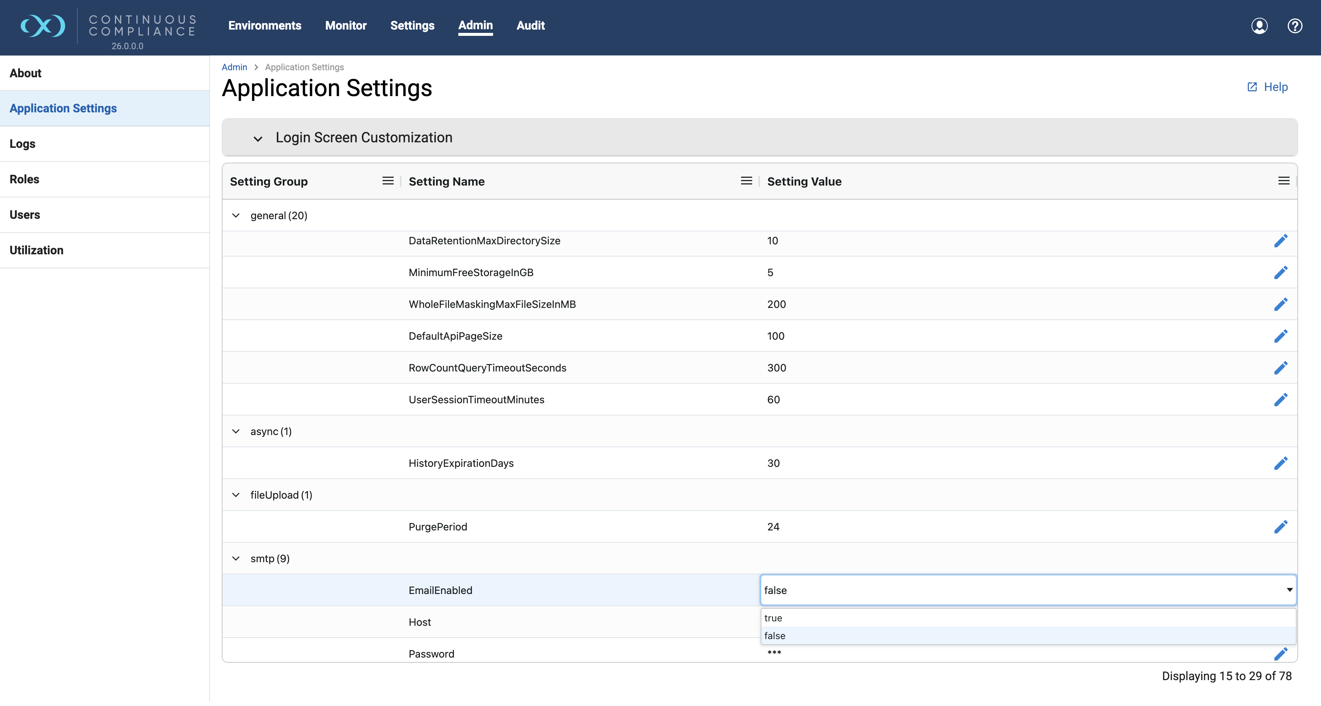Edit the DataRetentionMaxDirectorySize setting value
Screen dimensions: 1321x706
coord(1281,241)
